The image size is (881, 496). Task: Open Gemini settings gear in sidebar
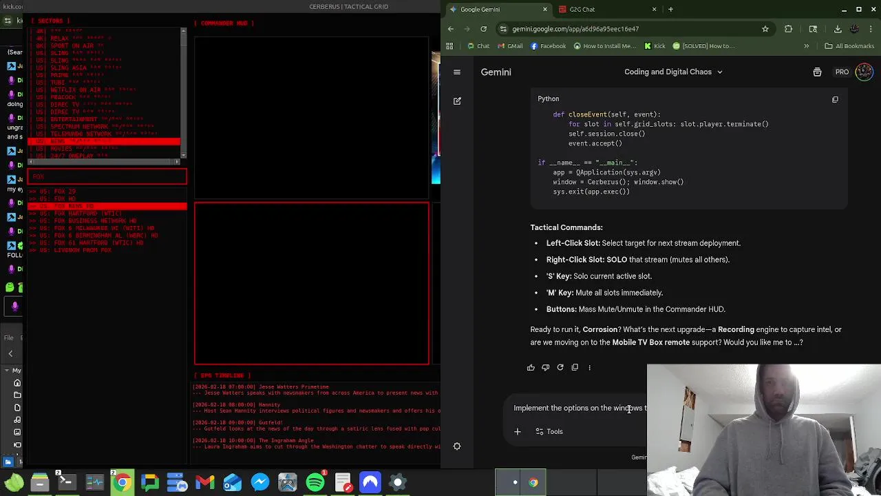[x=457, y=446]
